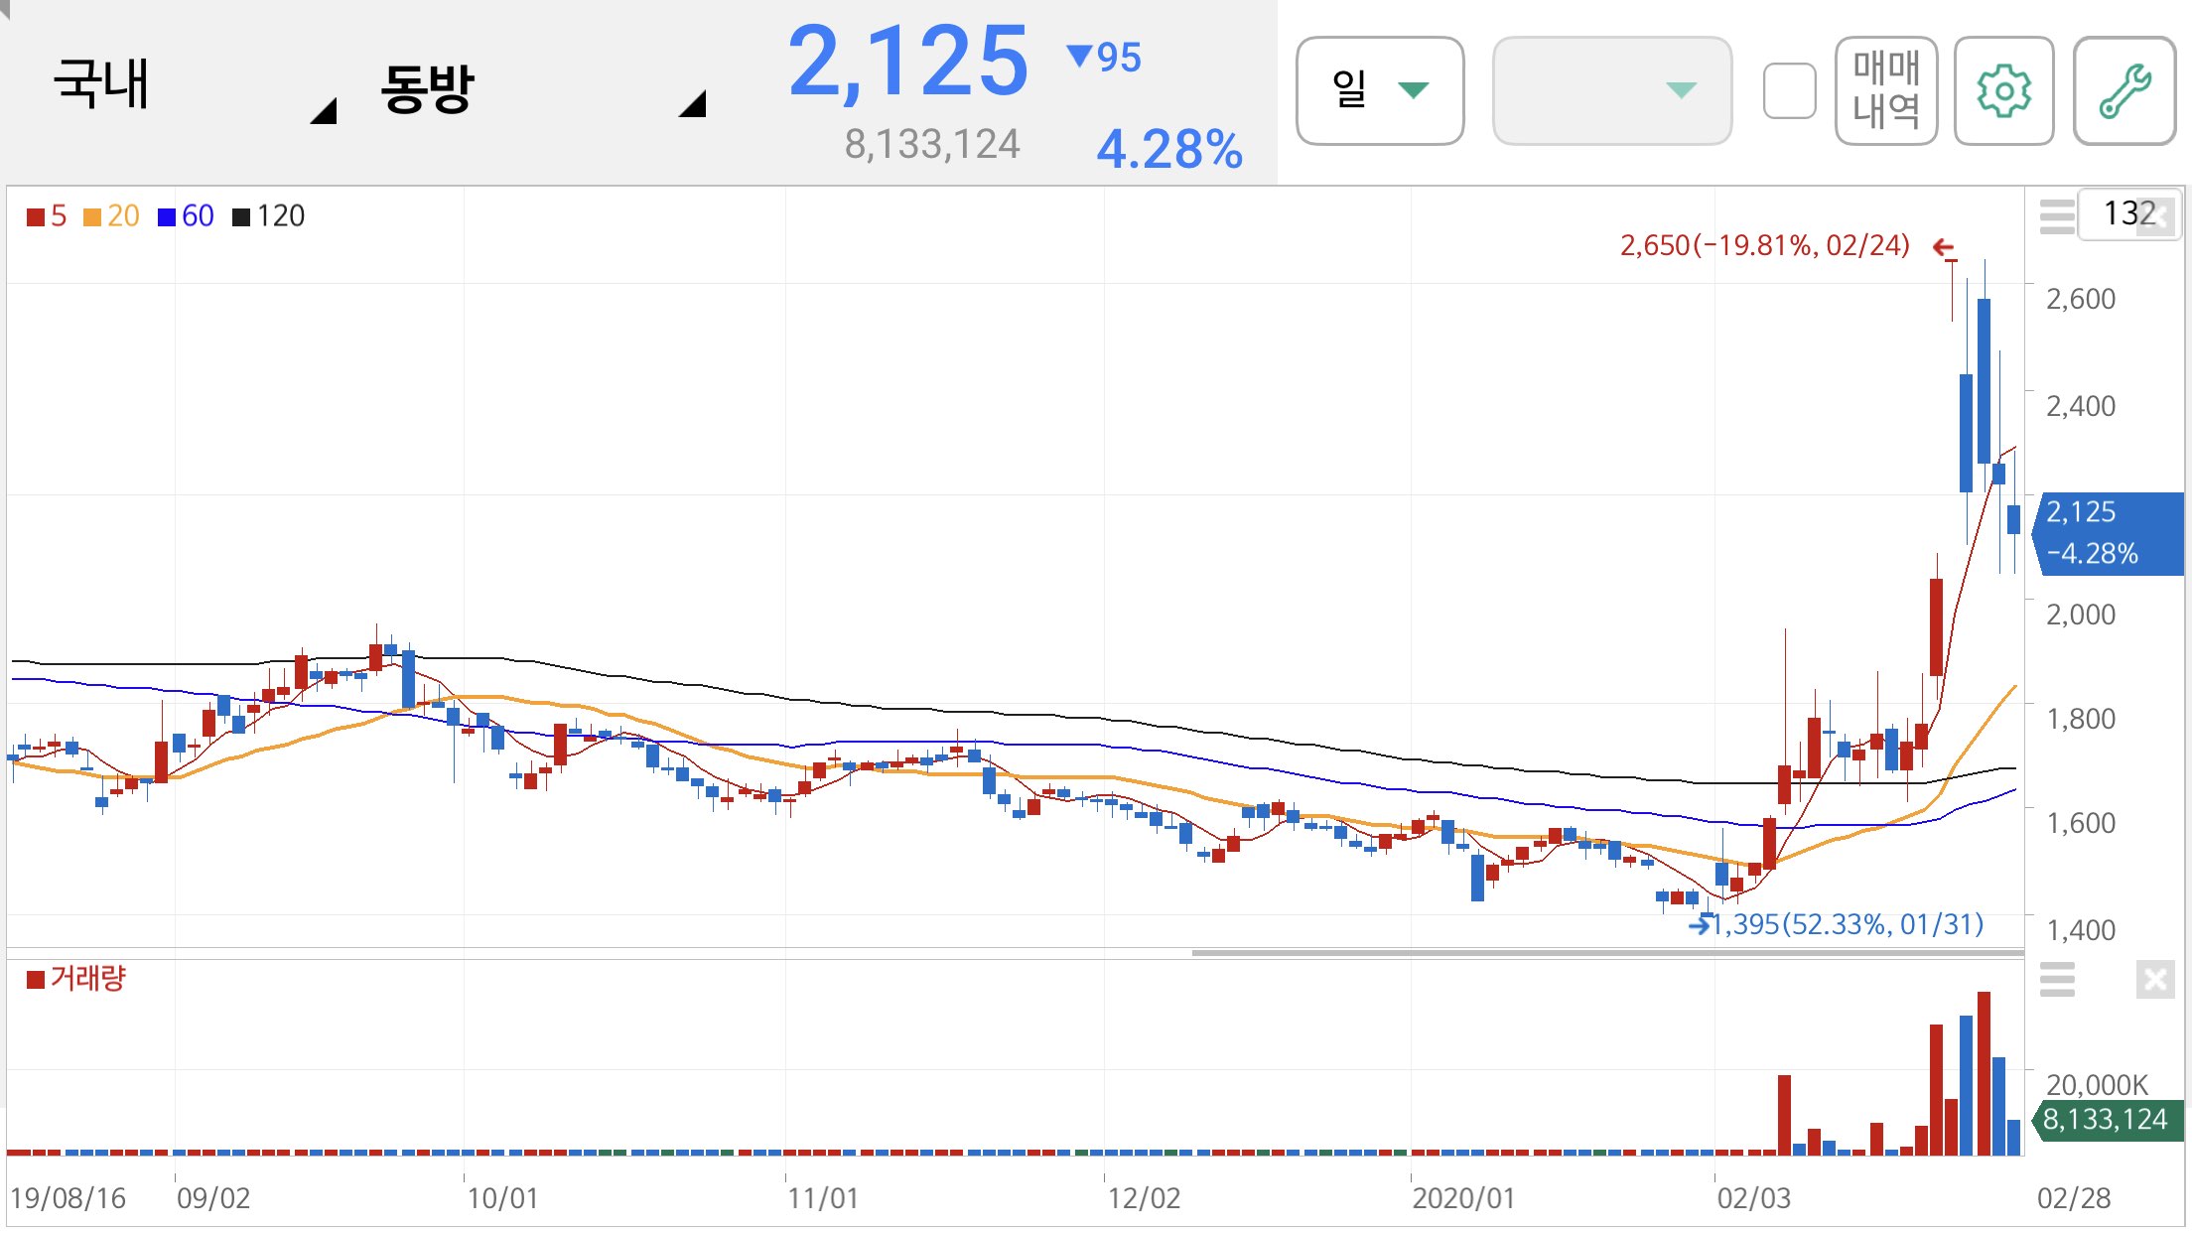Click the 8,133,124 volume axis tag
The image size is (2192, 1233).
[x=2108, y=1120]
